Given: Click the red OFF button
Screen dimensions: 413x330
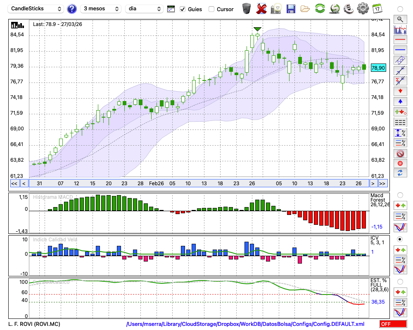Looking at the screenshot, I should point(392,324).
